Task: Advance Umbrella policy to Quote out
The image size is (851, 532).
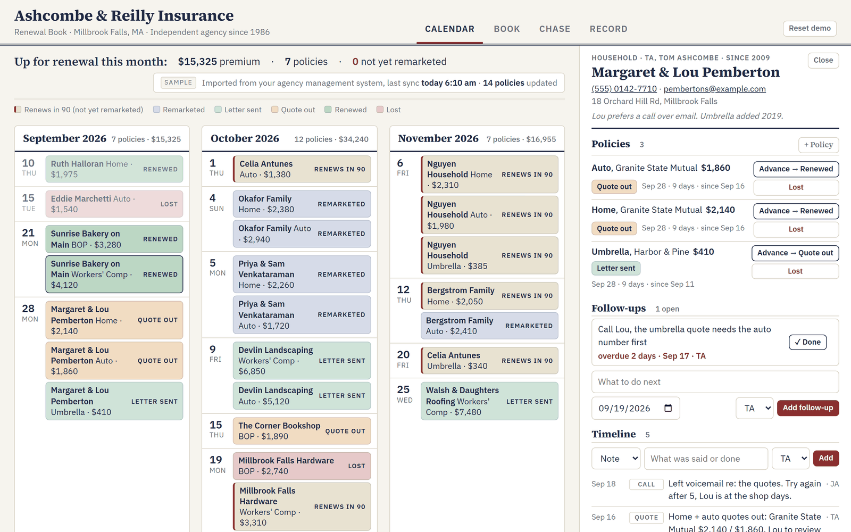Action: coord(795,253)
